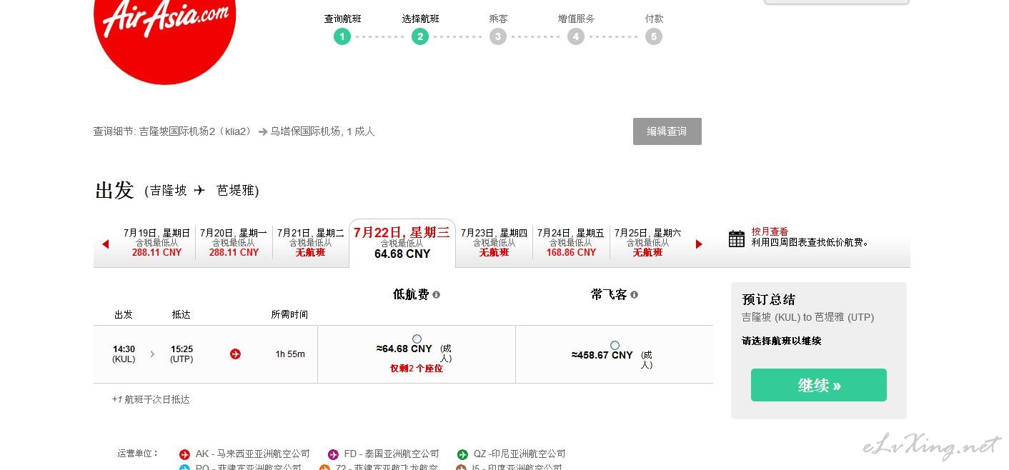The height and width of the screenshot is (470, 1009).
Task: Click the 预订总结 heading
Action: tap(769, 299)
